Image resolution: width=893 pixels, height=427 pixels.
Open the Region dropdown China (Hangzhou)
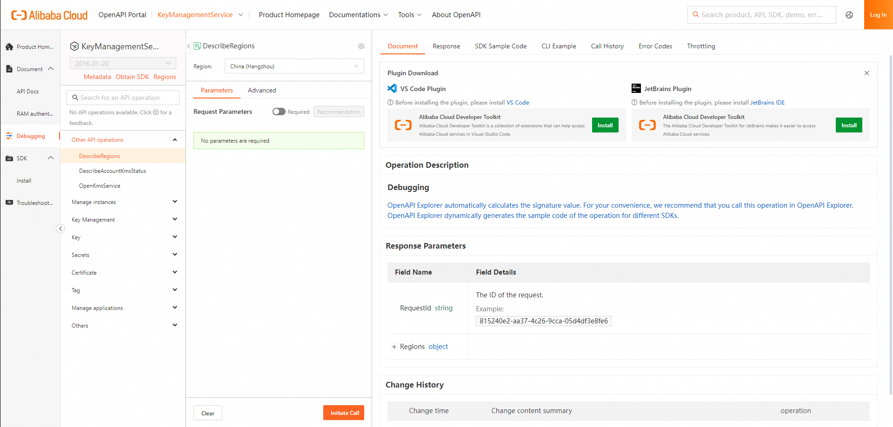tap(294, 66)
